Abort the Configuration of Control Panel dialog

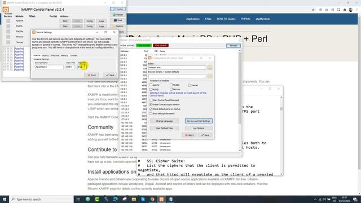click(x=190, y=135)
